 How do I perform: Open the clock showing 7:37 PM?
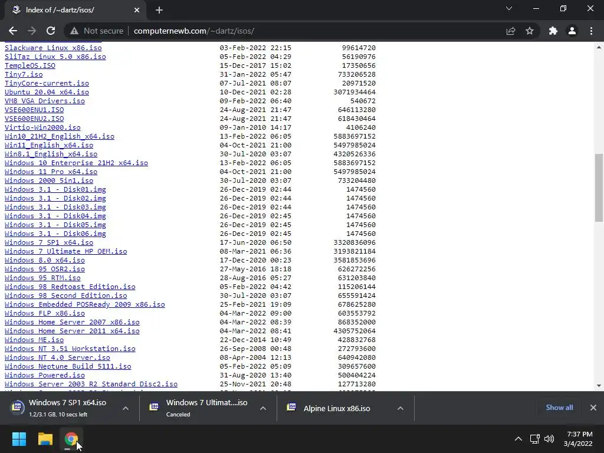tap(578, 439)
